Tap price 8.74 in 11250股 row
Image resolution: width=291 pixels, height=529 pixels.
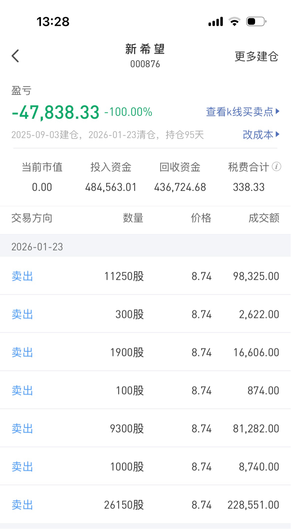pos(202,276)
